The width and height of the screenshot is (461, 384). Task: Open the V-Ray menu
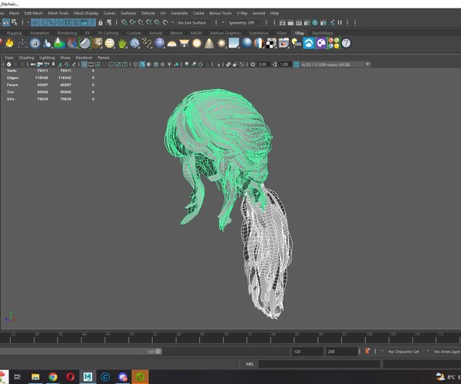pos(242,13)
